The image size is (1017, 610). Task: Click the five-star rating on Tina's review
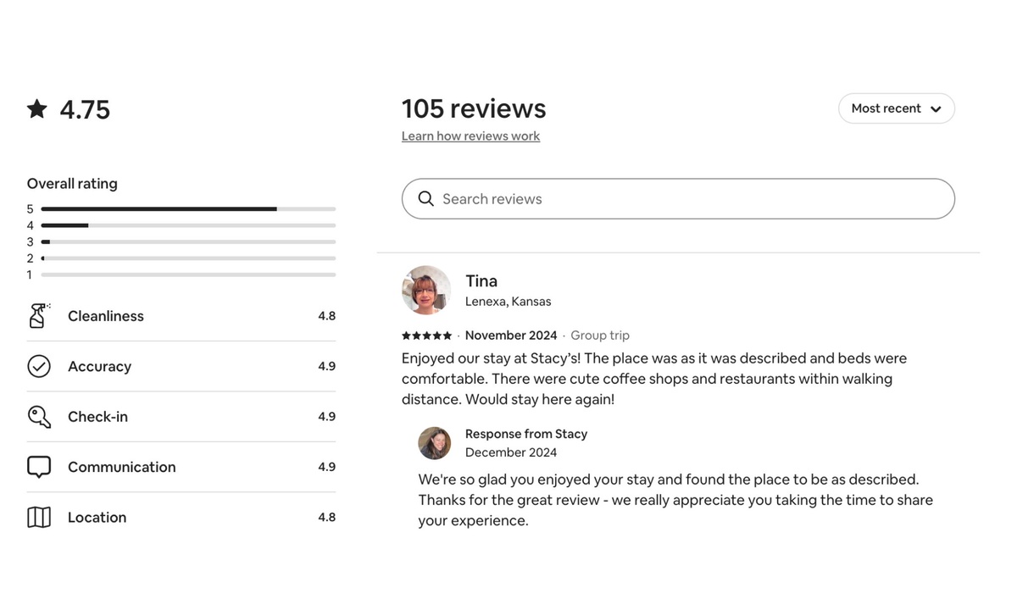(426, 335)
